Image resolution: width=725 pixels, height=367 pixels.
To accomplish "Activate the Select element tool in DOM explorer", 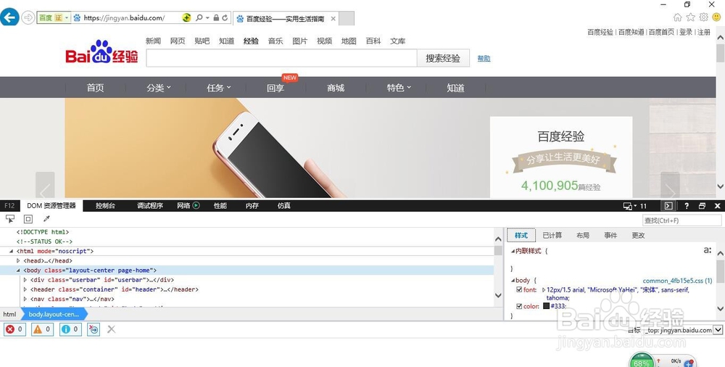I will coord(10,219).
